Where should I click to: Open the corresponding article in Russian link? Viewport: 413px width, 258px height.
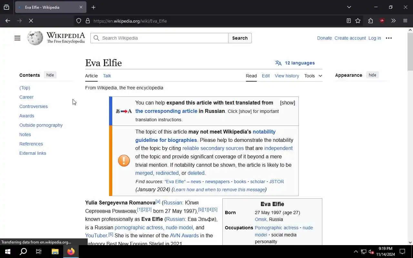pos(166,111)
